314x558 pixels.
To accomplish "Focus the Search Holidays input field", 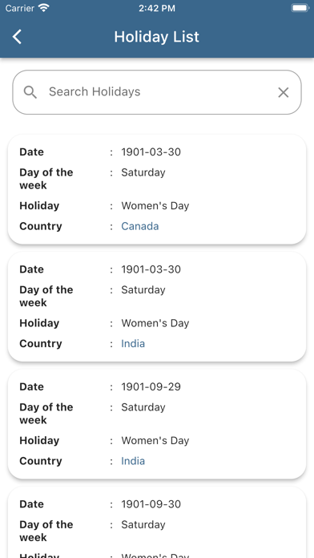I will tap(157, 92).
